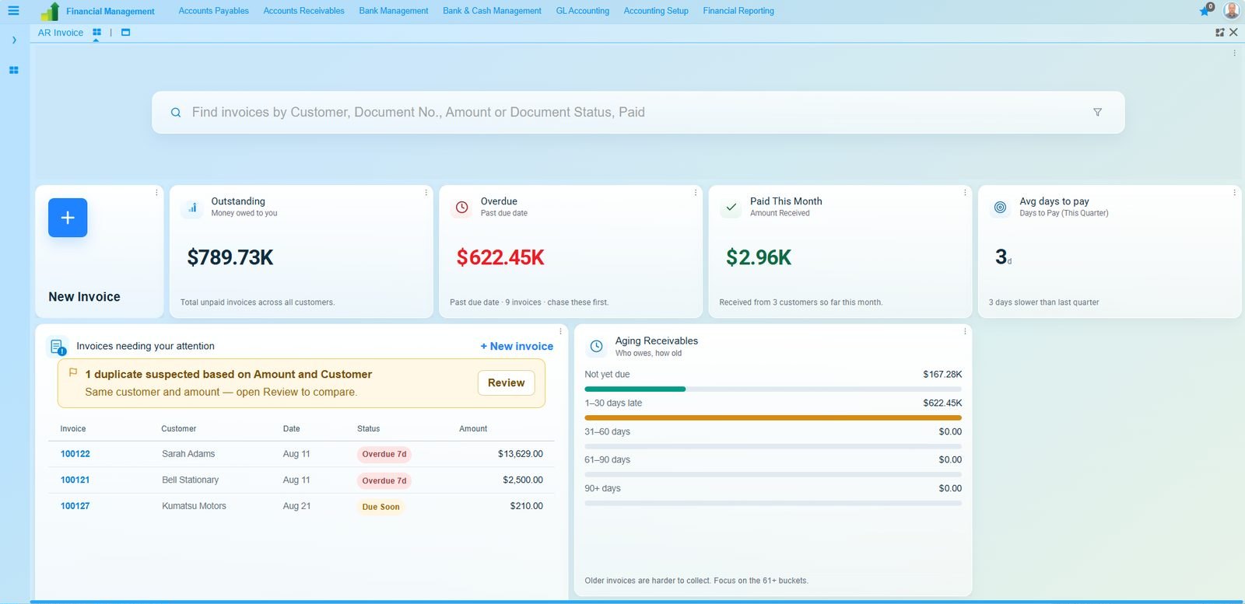The image size is (1245, 604).
Task: Open the Outstanding card options menu
Action: coord(426,193)
